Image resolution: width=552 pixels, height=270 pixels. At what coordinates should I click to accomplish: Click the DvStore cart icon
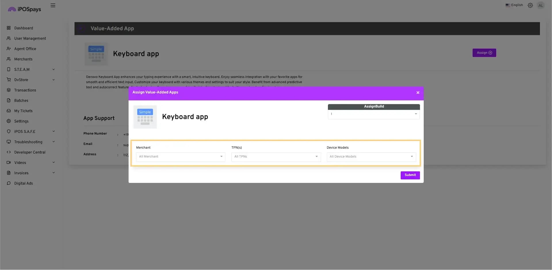pyautogui.click(x=9, y=80)
